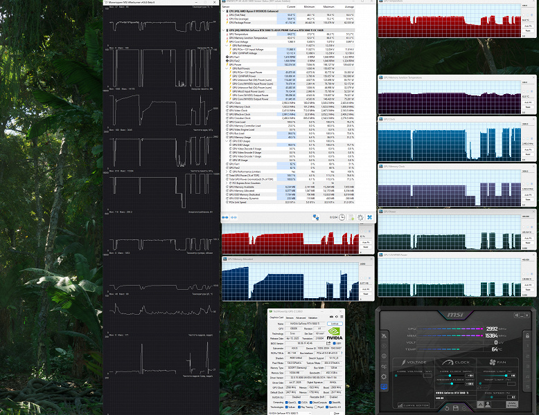This screenshot has height=415, width=539.
Task: Toggle GPU-Z DirectML checkbox
Action: 330,403
